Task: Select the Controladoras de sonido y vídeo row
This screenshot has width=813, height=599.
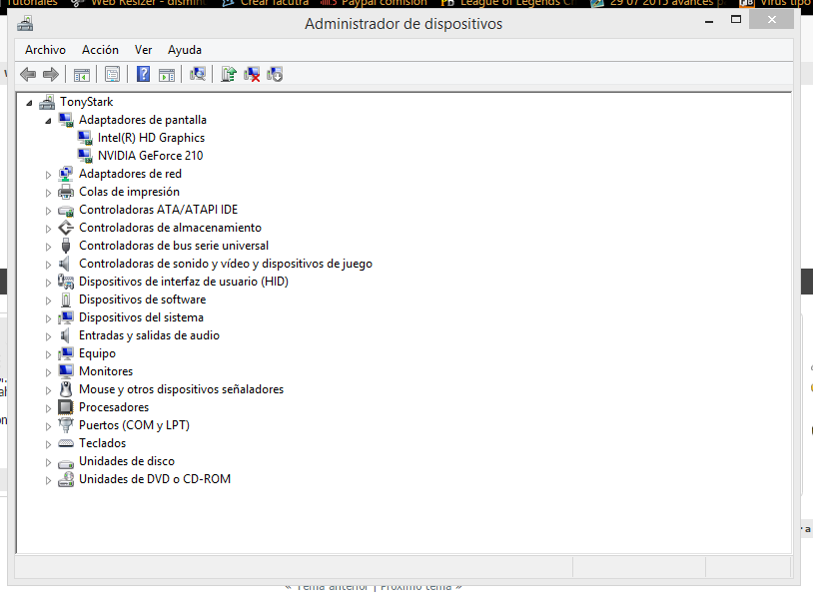Action: pos(226,264)
